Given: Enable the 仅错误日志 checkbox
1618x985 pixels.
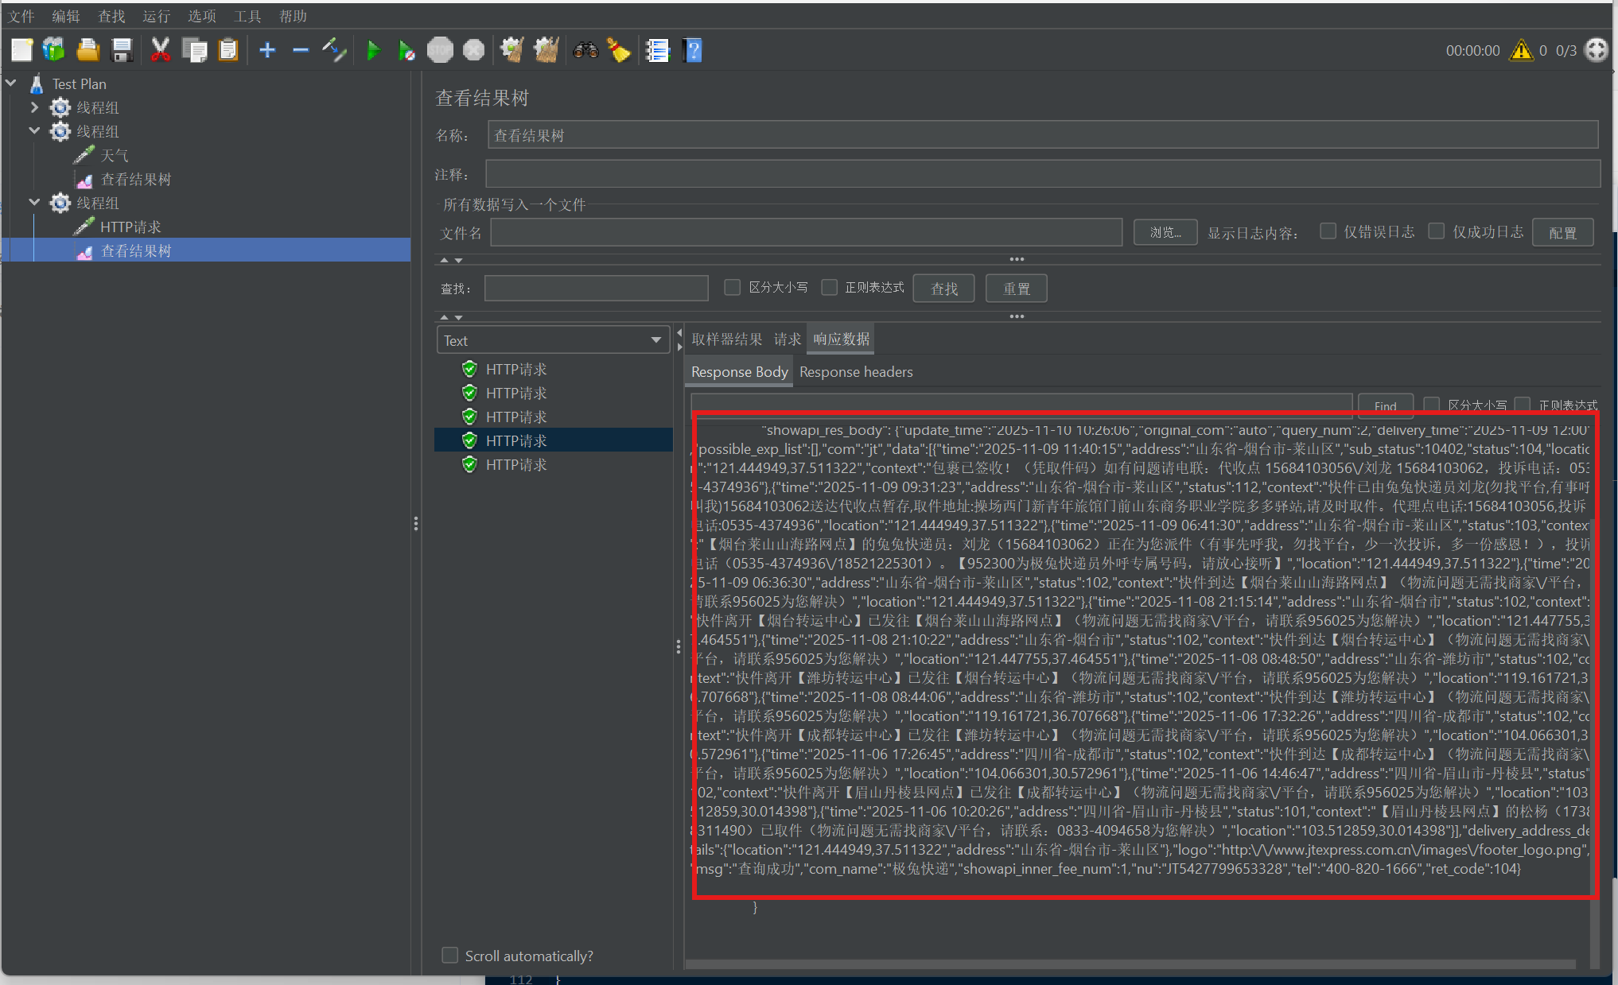Looking at the screenshot, I should click(1328, 231).
